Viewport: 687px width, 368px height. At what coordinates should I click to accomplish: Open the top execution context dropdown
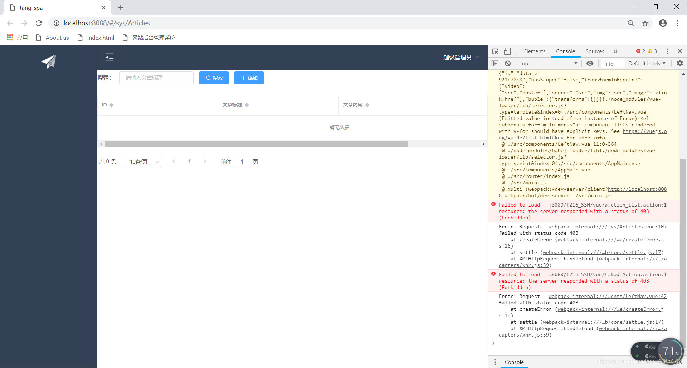click(x=548, y=63)
